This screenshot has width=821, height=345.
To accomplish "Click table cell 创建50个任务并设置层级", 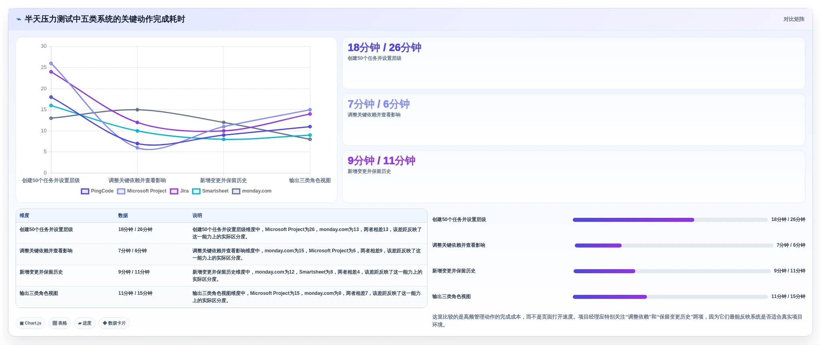I will pos(46,229).
